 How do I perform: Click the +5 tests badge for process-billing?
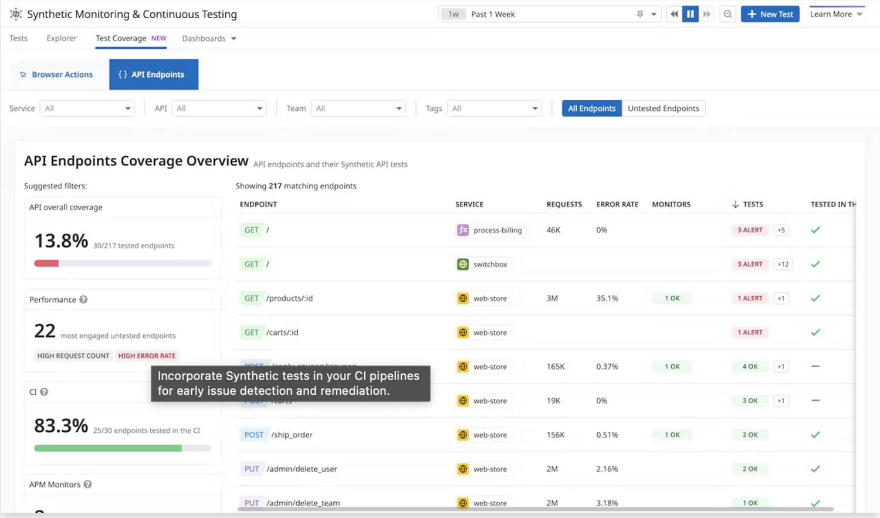pyautogui.click(x=781, y=230)
